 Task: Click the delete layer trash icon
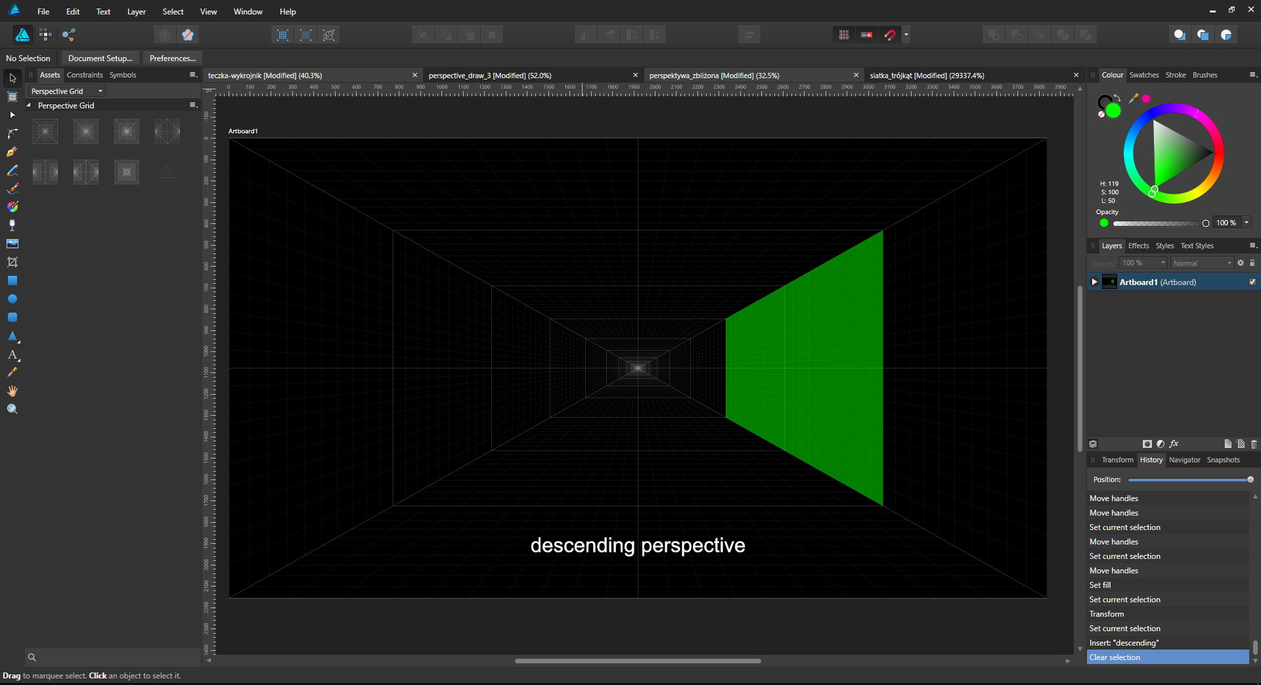click(1253, 444)
